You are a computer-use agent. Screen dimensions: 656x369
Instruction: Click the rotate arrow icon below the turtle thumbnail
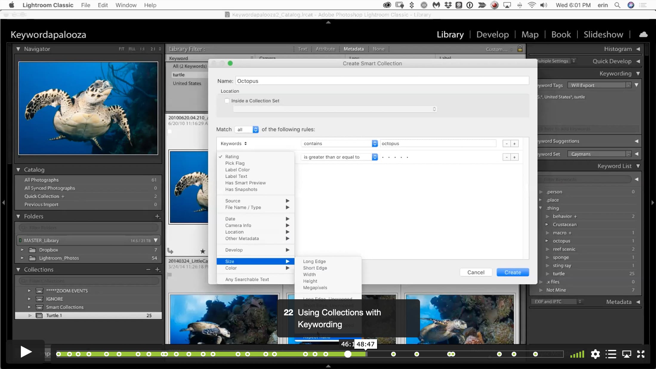[170, 251]
